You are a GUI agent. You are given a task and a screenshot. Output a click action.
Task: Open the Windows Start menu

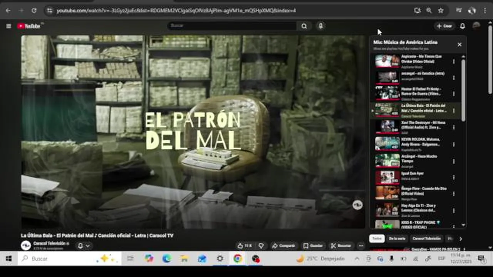click(8, 259)
